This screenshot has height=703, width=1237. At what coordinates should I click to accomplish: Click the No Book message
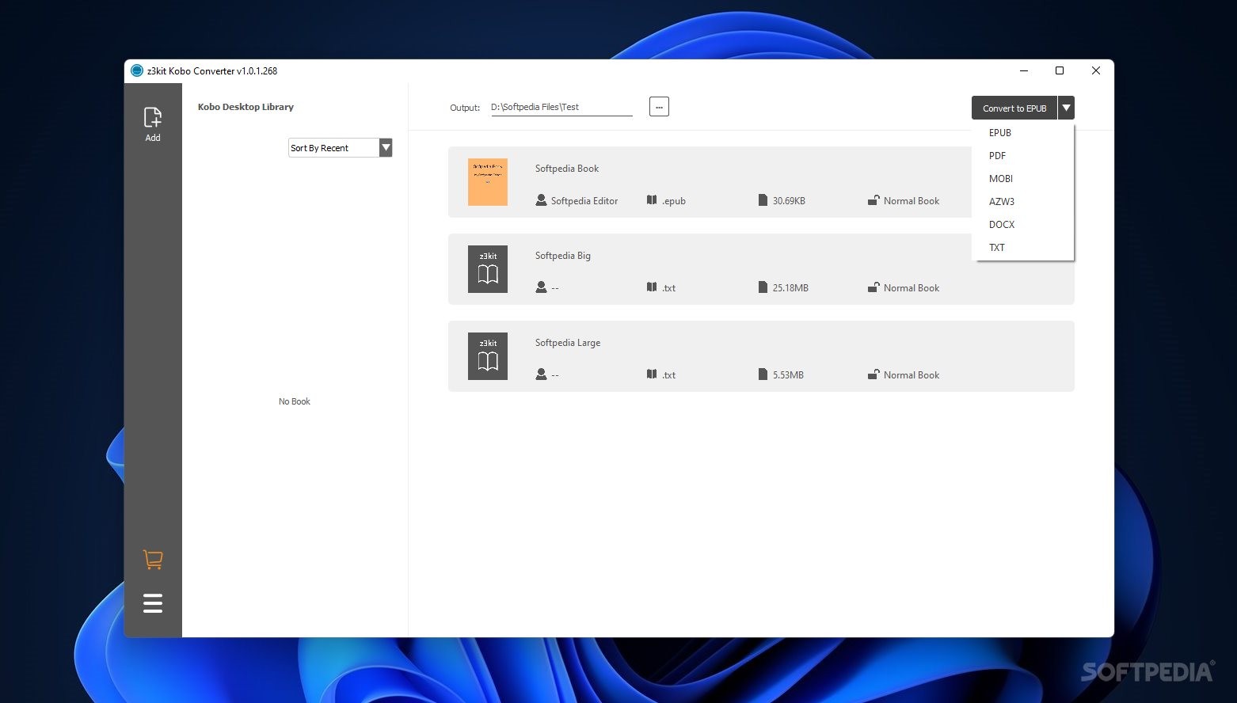pyautogui.click(x=295, y=401)
